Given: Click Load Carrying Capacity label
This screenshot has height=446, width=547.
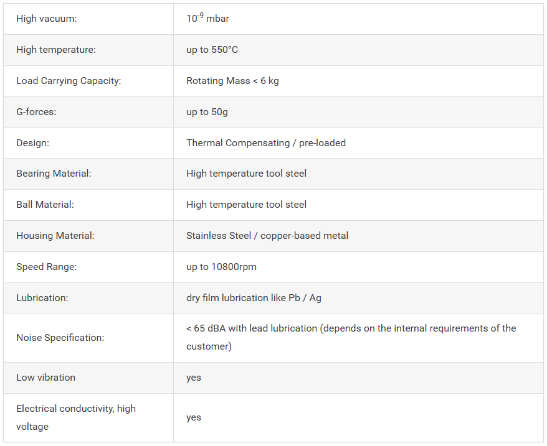Looking at the screenshot, I should 69,81.
